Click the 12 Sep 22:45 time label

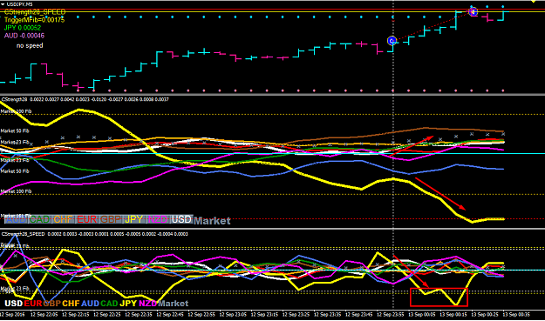tap(170, 314)
